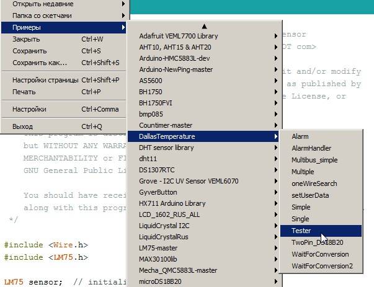This screenshot has height=287, width=374.
Task: Choose the WaitForConversion2 example
Action: [322, 266]
